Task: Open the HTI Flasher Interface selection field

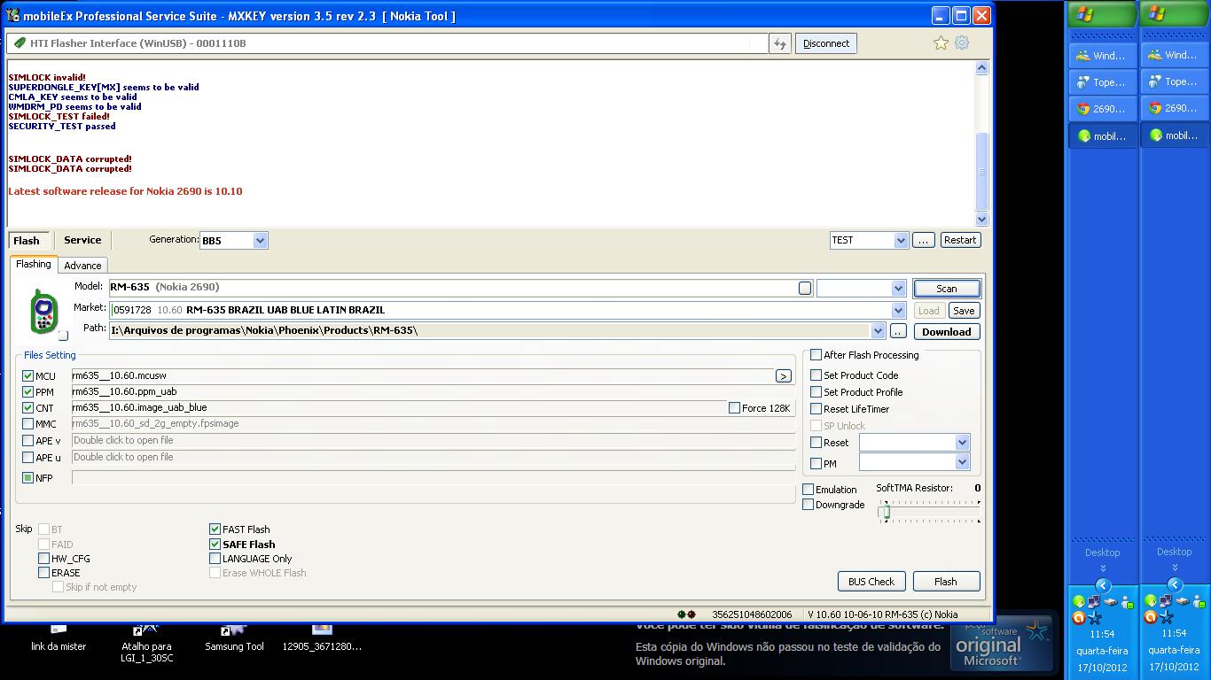Action: 387,43
